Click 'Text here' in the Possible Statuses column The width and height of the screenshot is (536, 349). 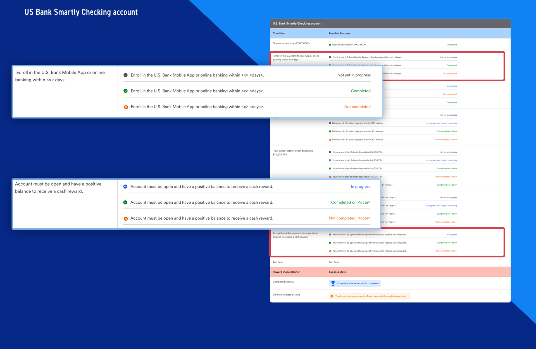coord(334,262)
